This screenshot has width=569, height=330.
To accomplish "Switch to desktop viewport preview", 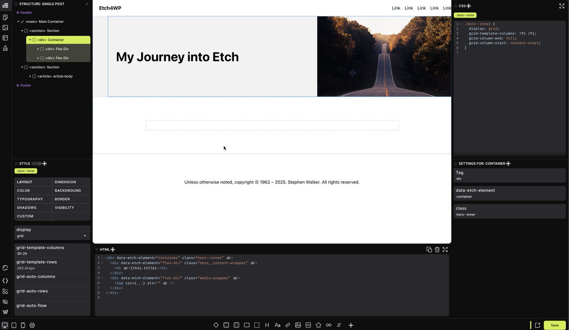I will click(x=5, y=325).
